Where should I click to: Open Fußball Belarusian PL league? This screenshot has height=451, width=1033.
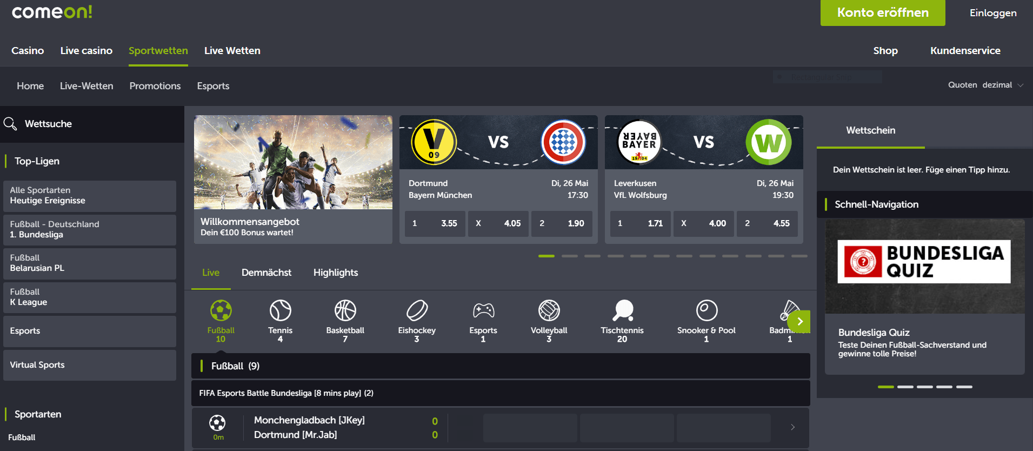click(x=90, y=263)
